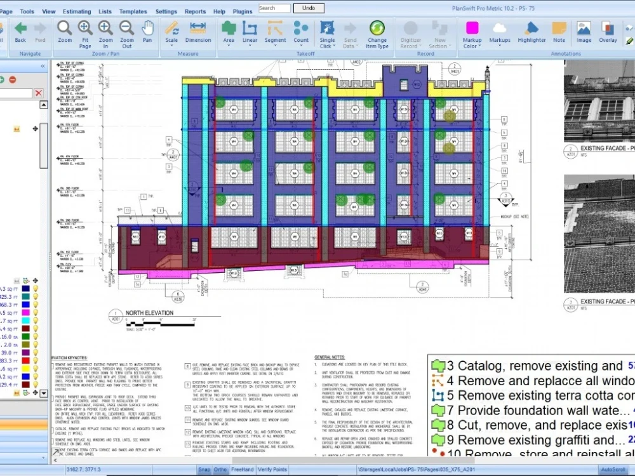Toggle visibility bulb on the red takeoff item
Viewport: 635px width, 476px height.
pyautogui.click(x=36, y=360)
